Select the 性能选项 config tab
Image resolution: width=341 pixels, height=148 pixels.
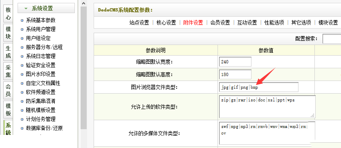click(x=274, y=22)
